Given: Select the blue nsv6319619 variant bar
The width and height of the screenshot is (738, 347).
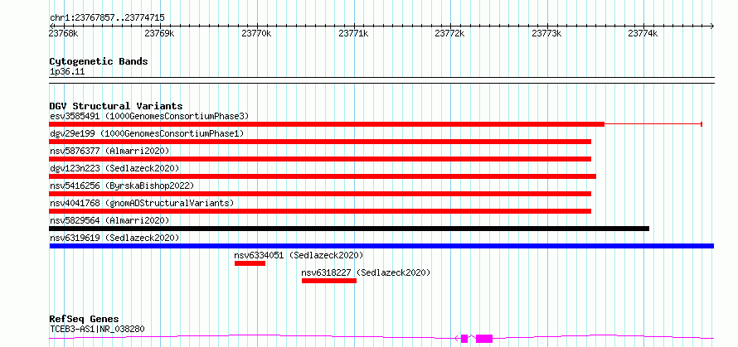Looking at the screenshot, I should 381,246.
